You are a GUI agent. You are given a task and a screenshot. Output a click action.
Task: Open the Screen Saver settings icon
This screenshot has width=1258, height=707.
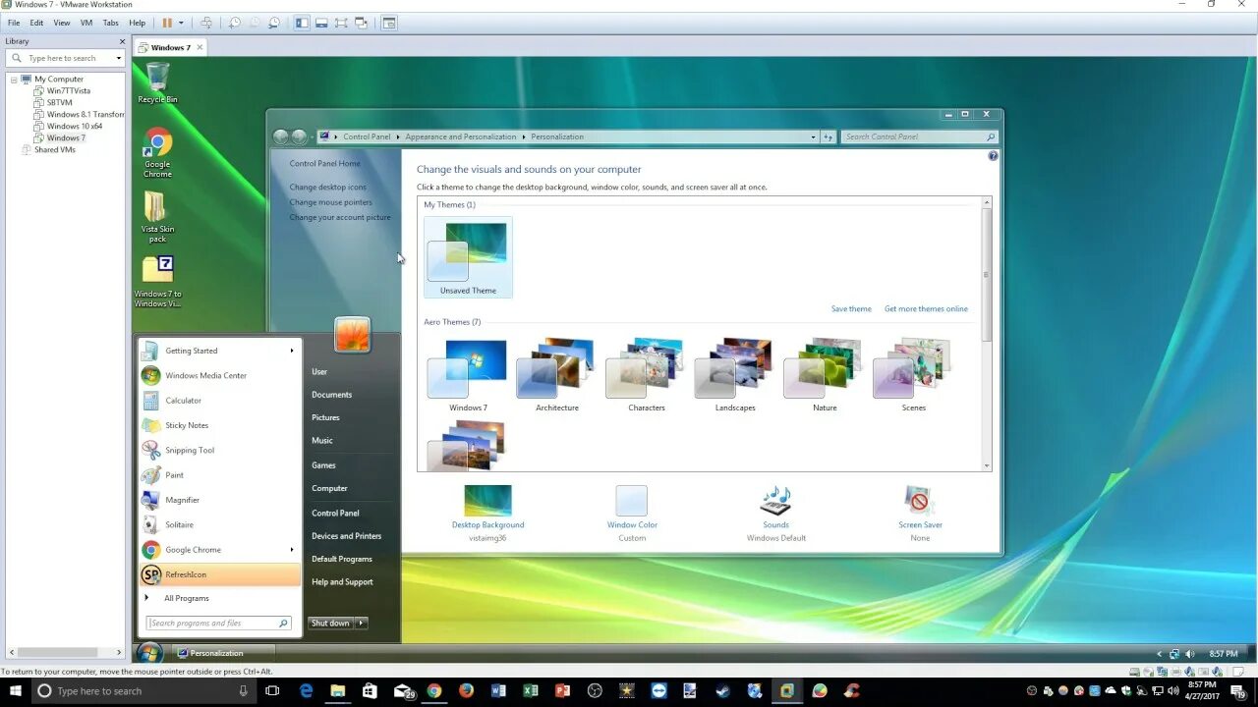(920, 501)
